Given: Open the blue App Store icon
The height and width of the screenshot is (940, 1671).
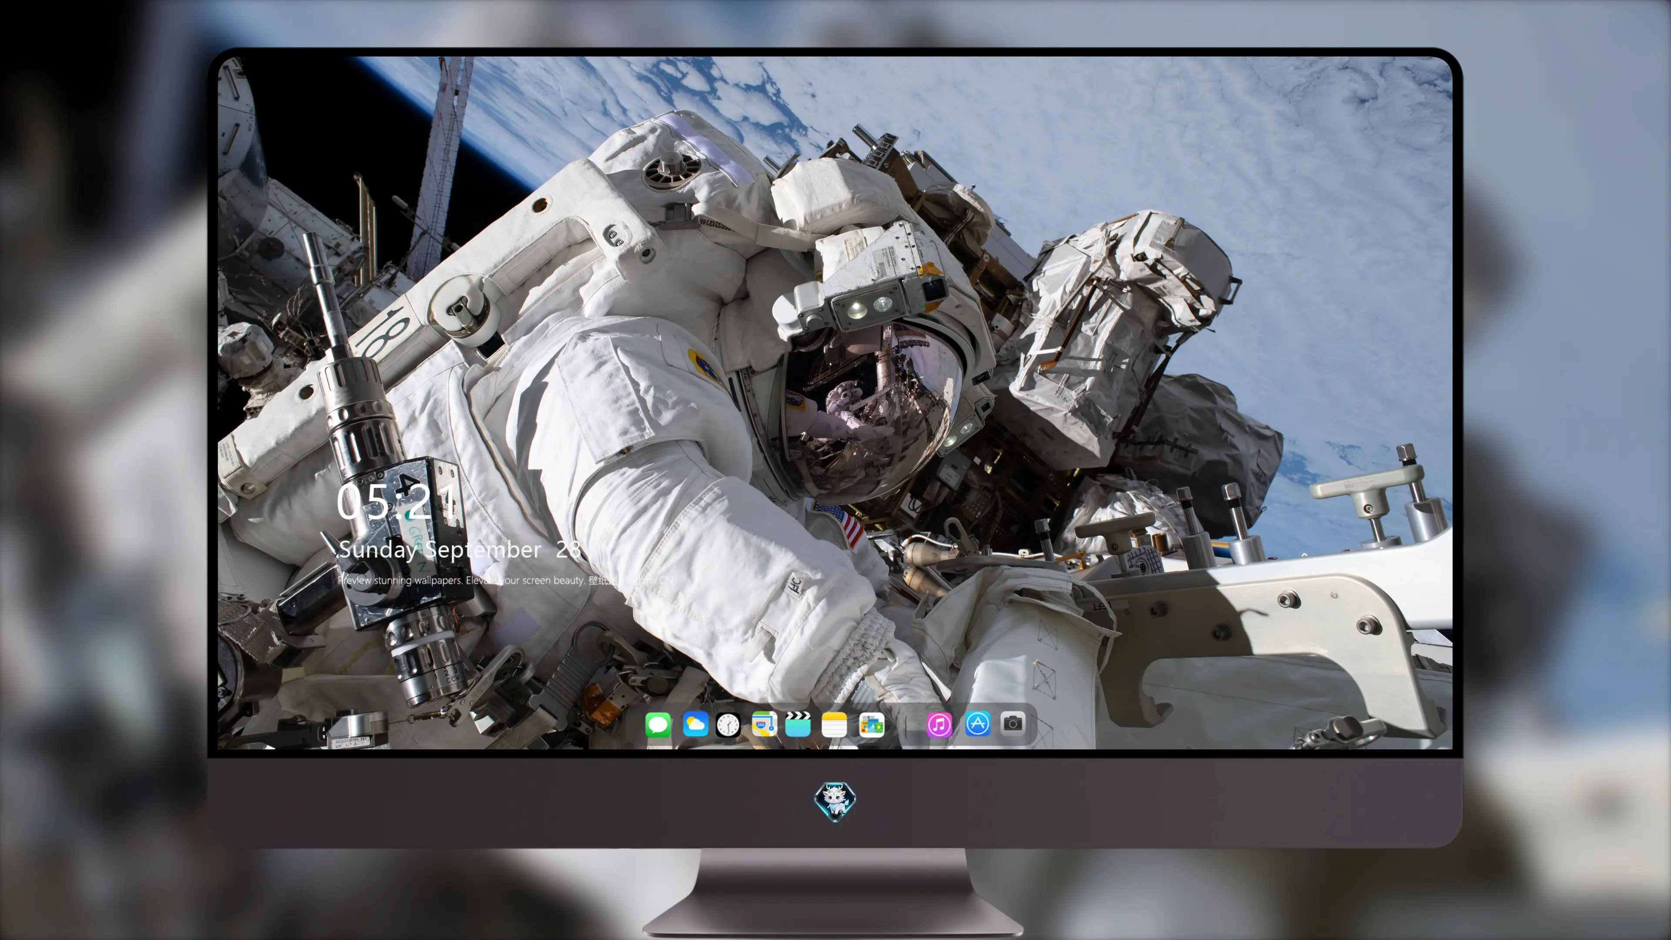Looking at the screenshot, I should pos(977,723).
